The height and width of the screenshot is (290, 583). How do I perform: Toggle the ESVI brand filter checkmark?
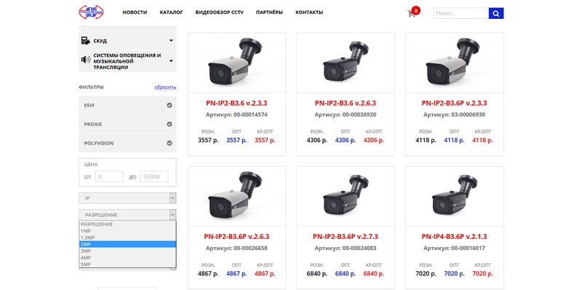(170, 105)
